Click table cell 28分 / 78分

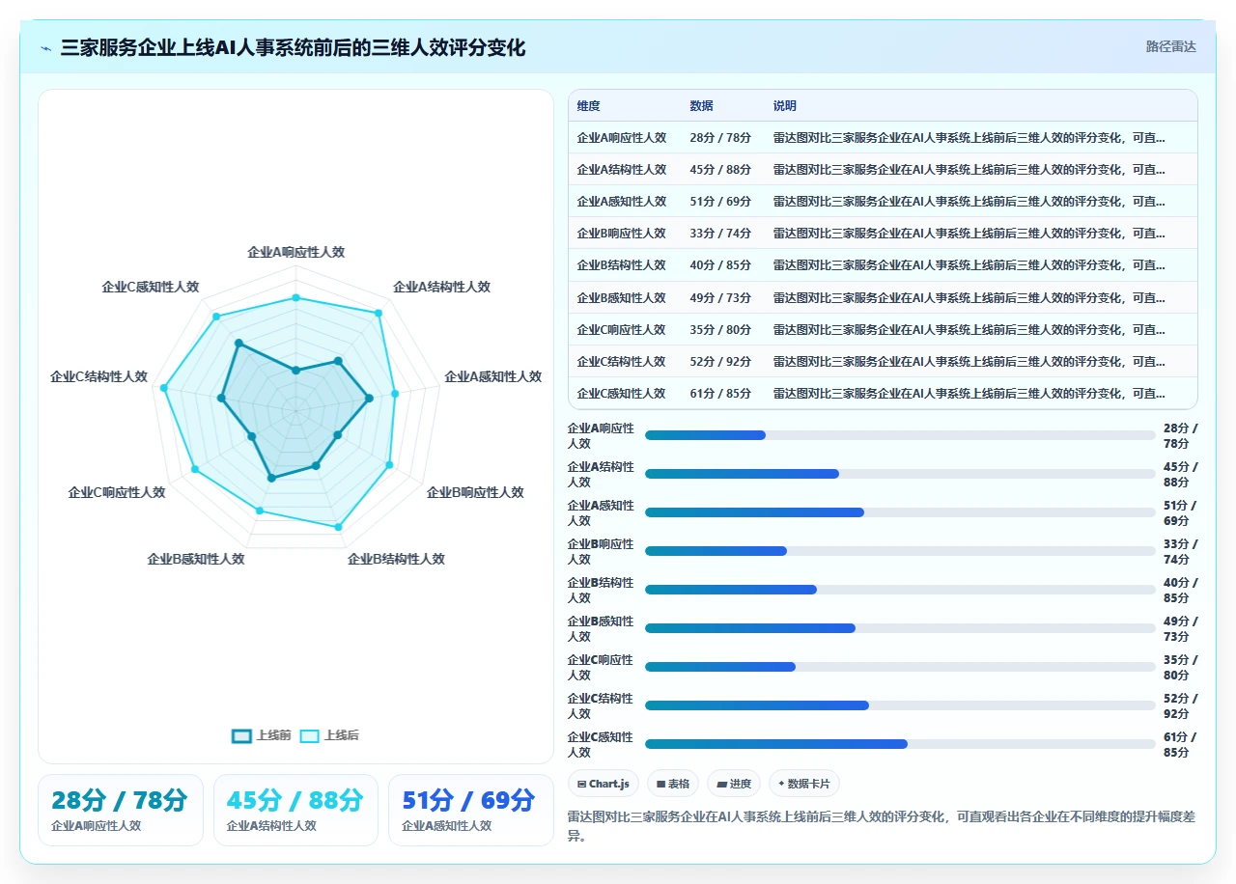720,137
